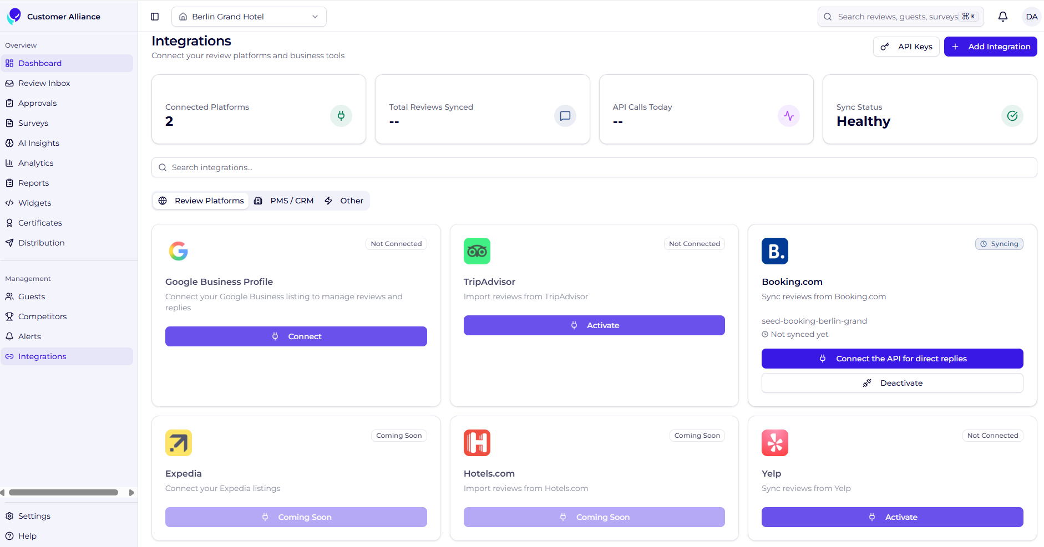
Task: Connect Google Business Profile
Action: 296,336
